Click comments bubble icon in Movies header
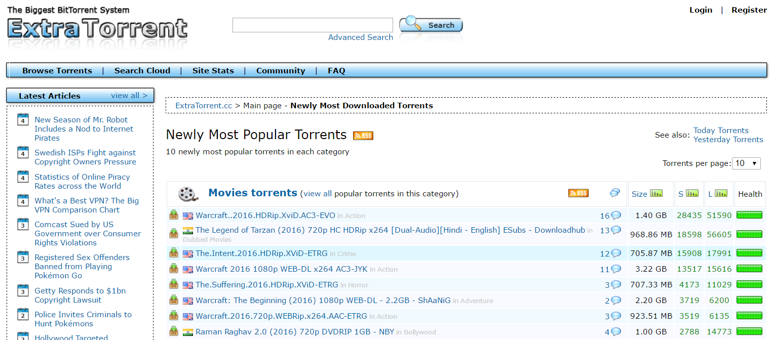Screen dimensions: 773x340 615,193
